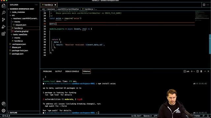Open the Accounts icon in activity bar
211x118 pixels.
4,104
